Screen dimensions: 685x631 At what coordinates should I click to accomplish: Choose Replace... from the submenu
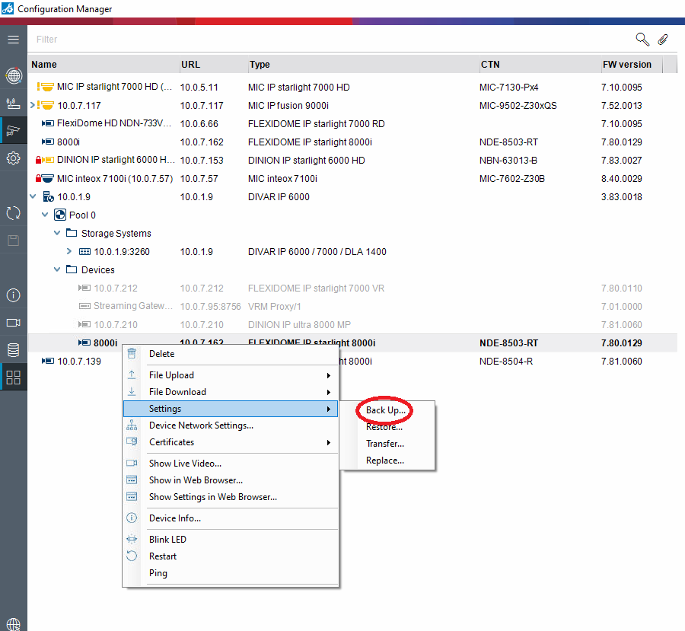tap(385, 461)
